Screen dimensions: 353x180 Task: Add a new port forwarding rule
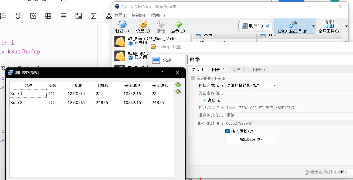[178, 85]
